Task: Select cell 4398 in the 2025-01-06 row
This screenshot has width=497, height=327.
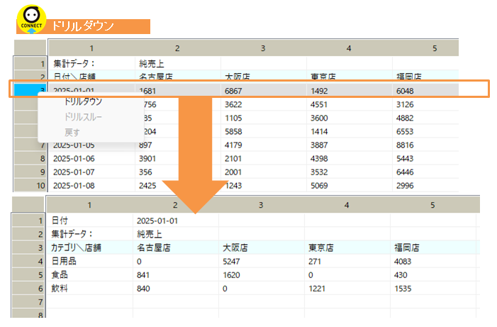Action: pos(350,159)
